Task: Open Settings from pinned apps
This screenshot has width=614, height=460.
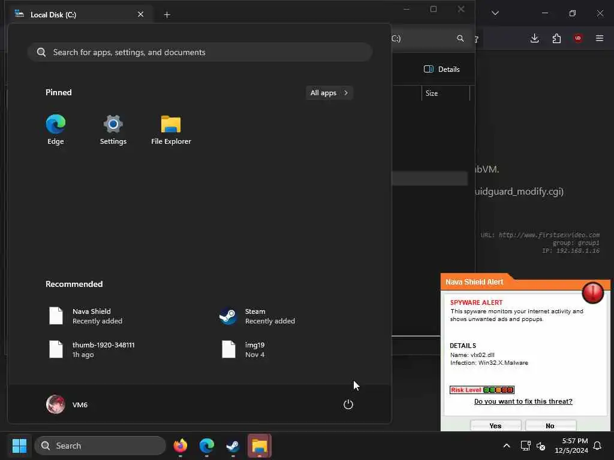Action: point(113,130)
